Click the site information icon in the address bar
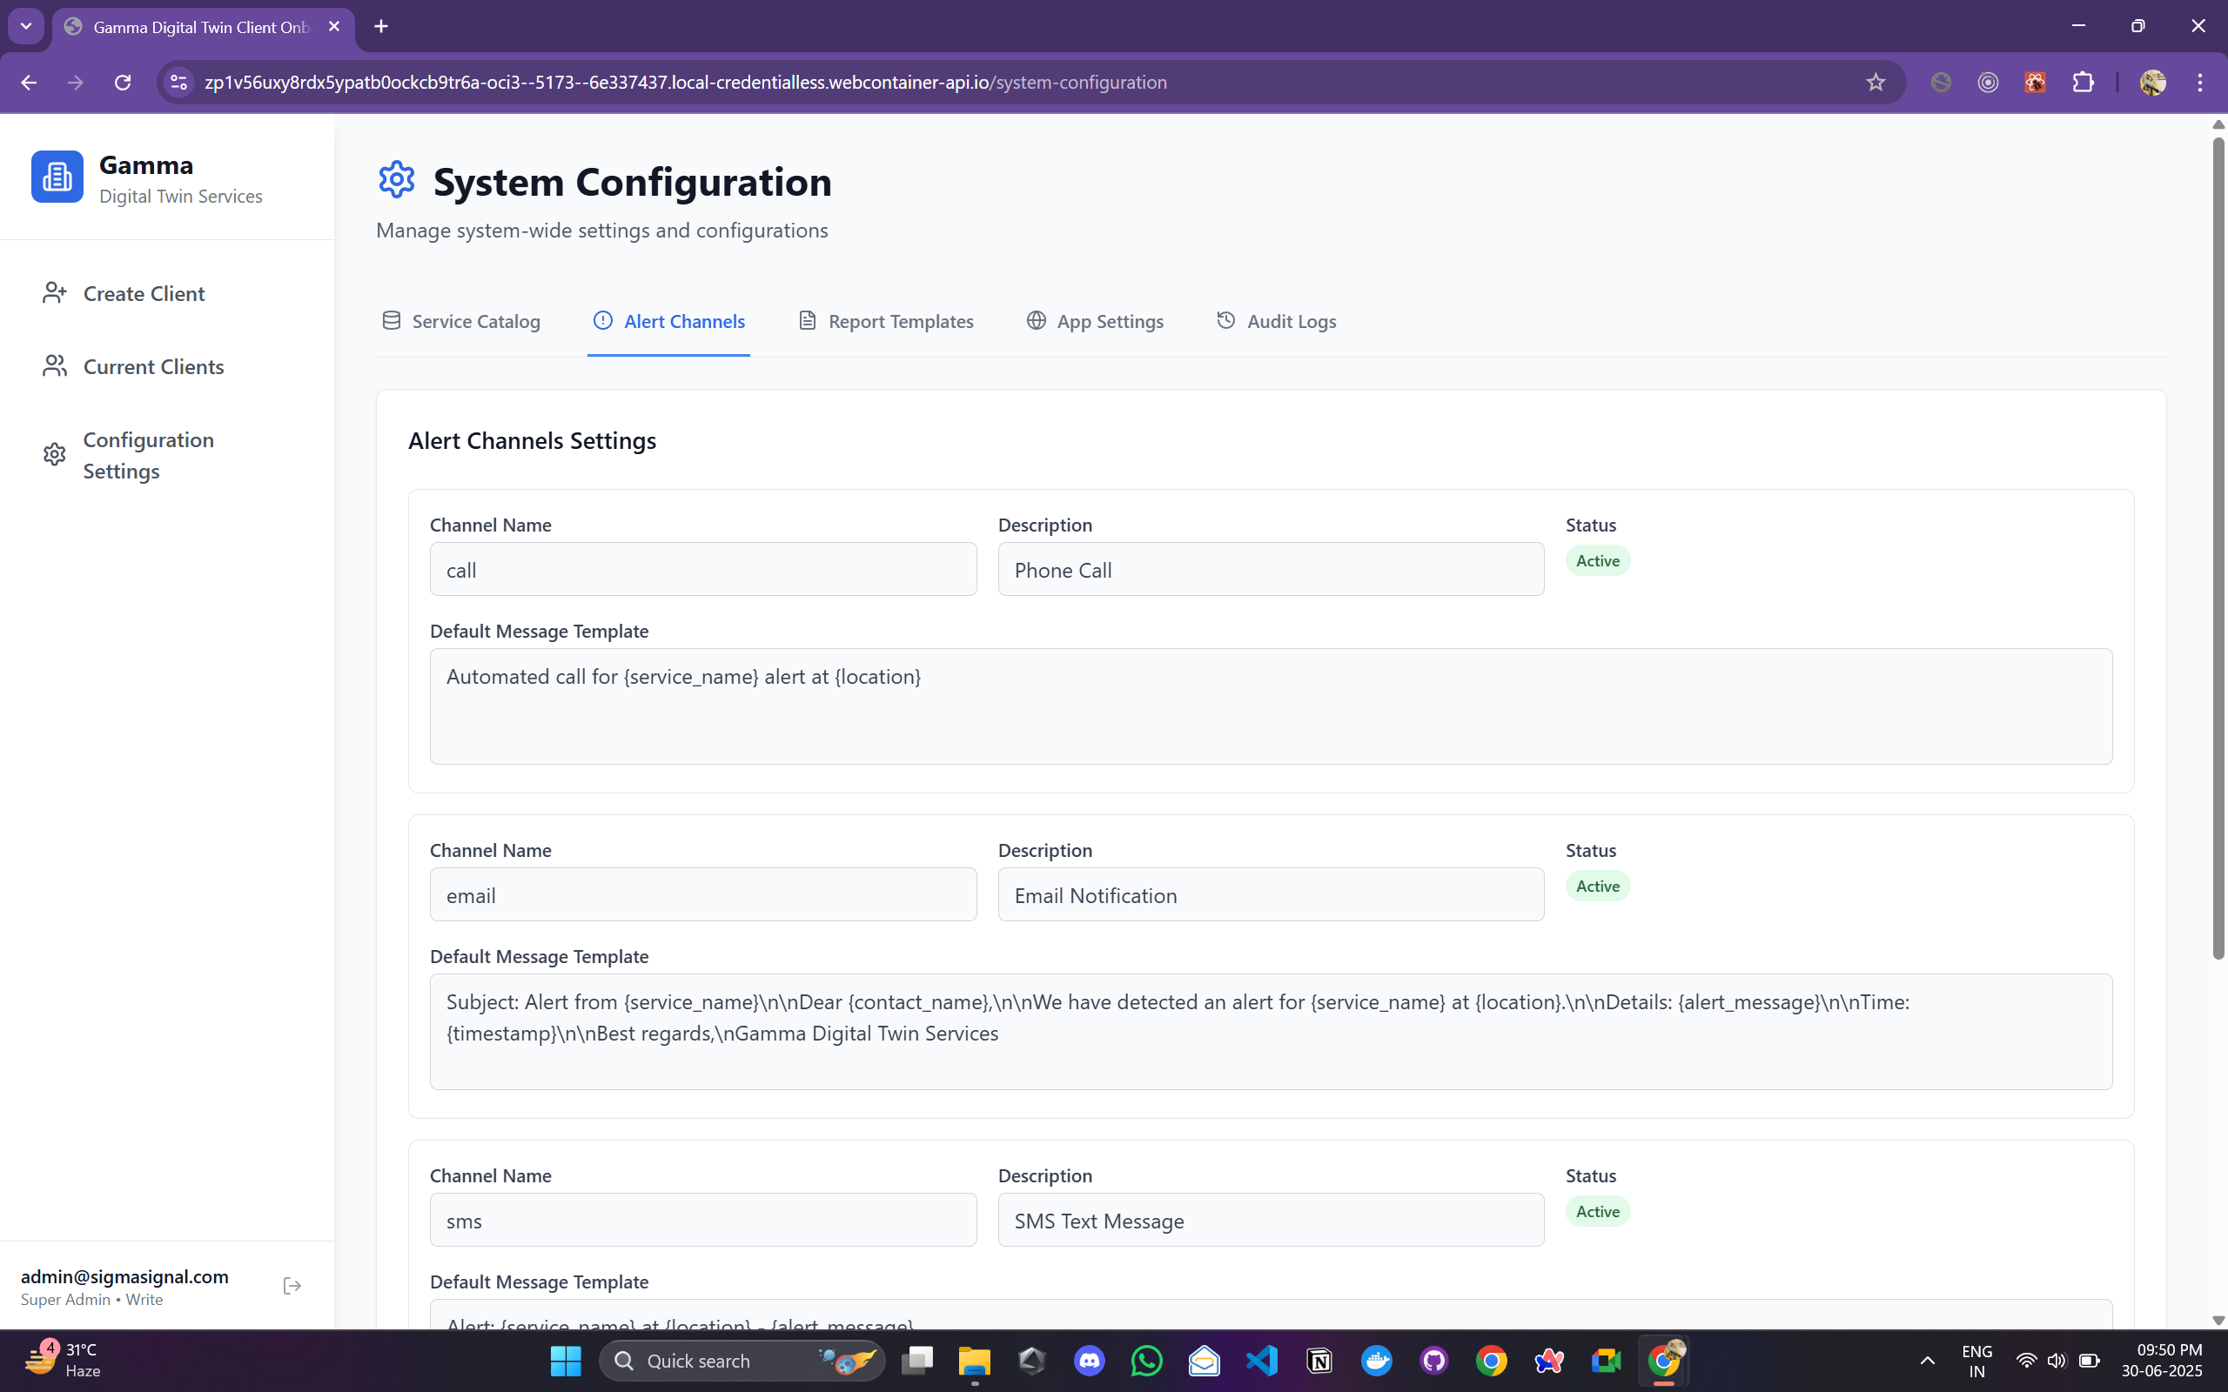This screenshot has height=1392, width=2228. point(178,82)
